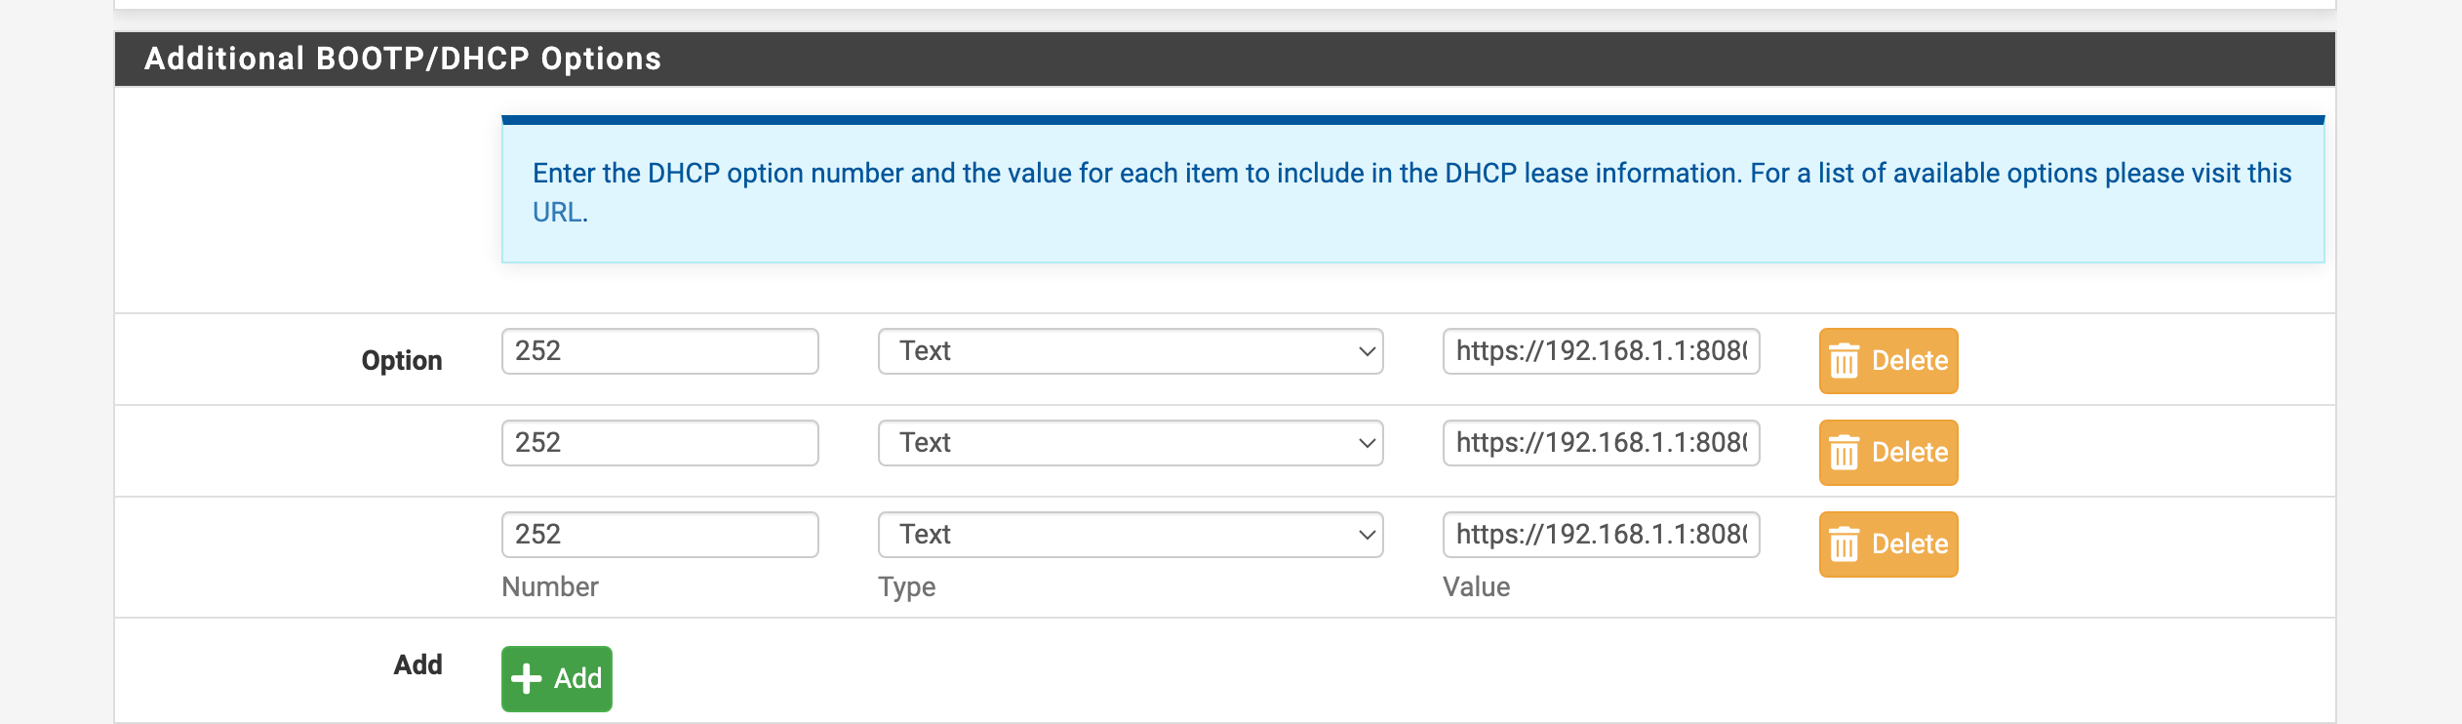The height and width of the screenshot is (724, 2462).
Task: Follow the URL link in the info box
Action: click(x=557, y=212)
